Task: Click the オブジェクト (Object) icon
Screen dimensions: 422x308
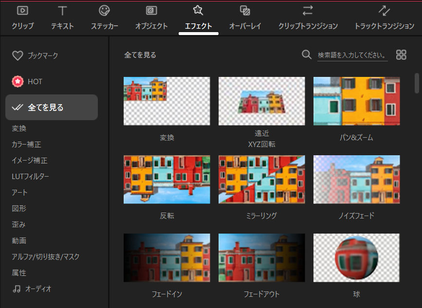Action: pos(151,11)
